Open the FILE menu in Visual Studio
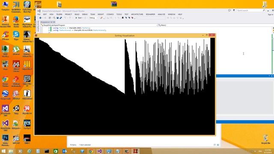Screen dimensions: 274x154 pyautogui.click(x=39, y=14)
